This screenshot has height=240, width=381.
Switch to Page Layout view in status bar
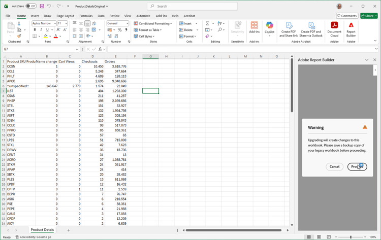[319, 237]
